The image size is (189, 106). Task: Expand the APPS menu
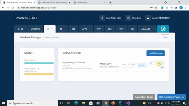pos(86,29)
